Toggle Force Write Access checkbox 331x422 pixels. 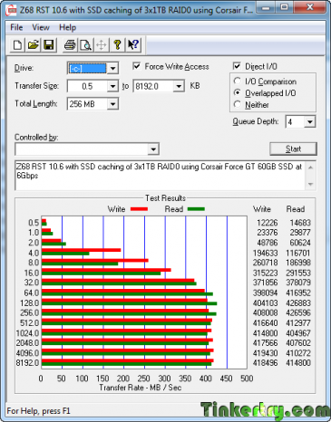coord(137,66)
